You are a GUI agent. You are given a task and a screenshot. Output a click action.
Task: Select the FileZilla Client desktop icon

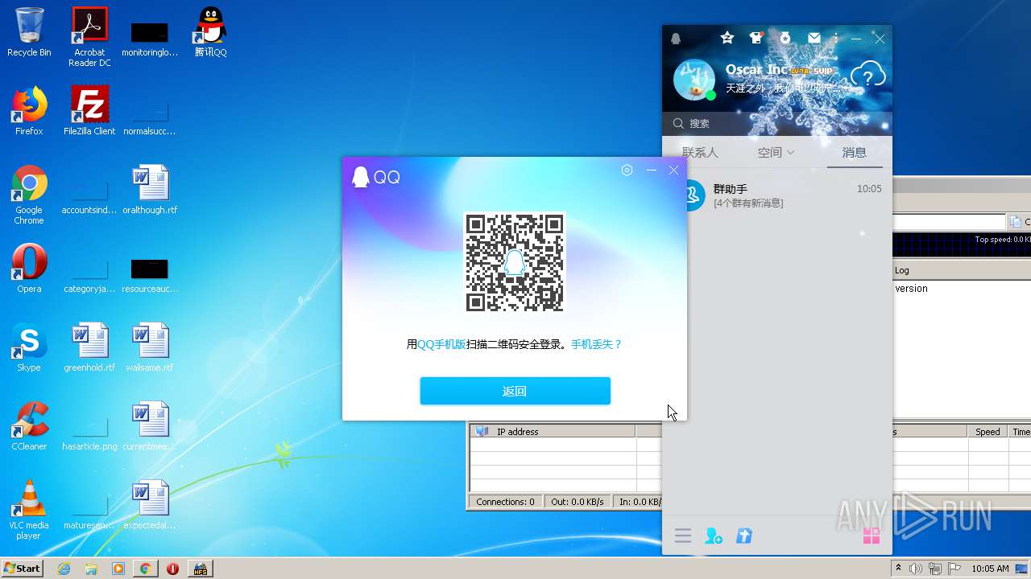click(89, 111)
